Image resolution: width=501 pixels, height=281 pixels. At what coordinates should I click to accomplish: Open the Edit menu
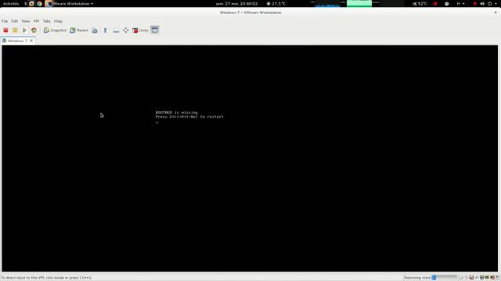15,21
